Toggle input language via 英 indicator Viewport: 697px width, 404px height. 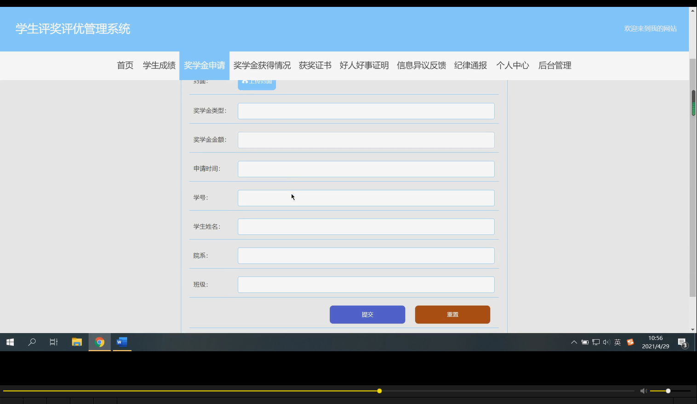coord(617,342)
